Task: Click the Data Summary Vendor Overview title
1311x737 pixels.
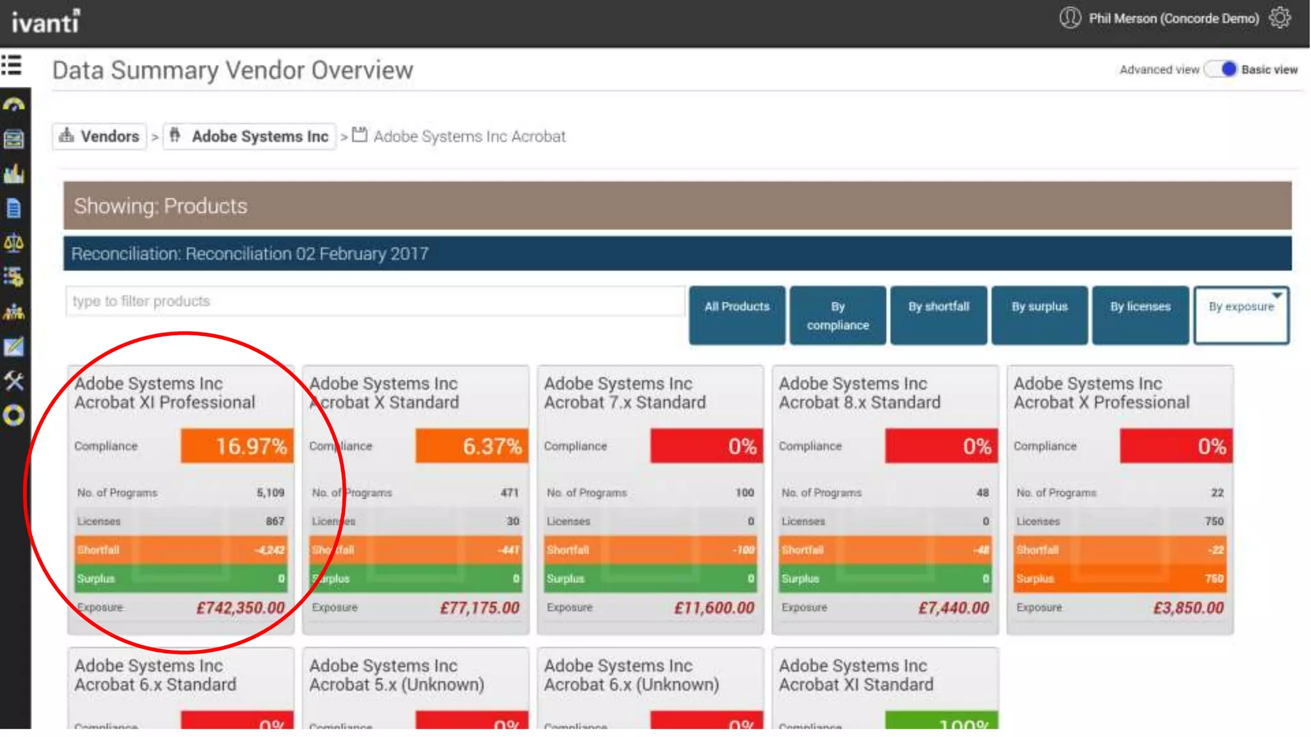Action: pos(232,70)
